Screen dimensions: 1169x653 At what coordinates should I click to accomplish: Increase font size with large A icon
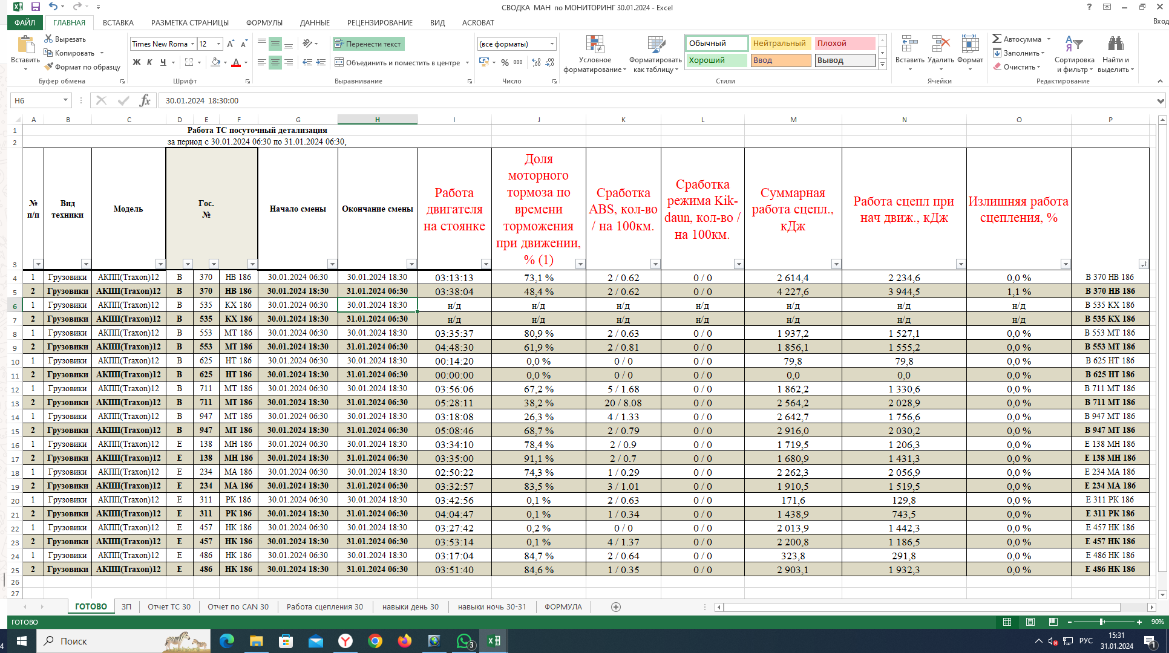click(x=231, y=44)
